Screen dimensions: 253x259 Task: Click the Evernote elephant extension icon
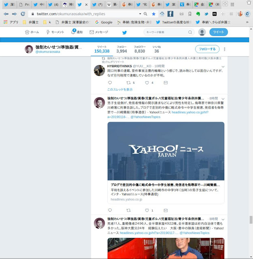[198, 14]
